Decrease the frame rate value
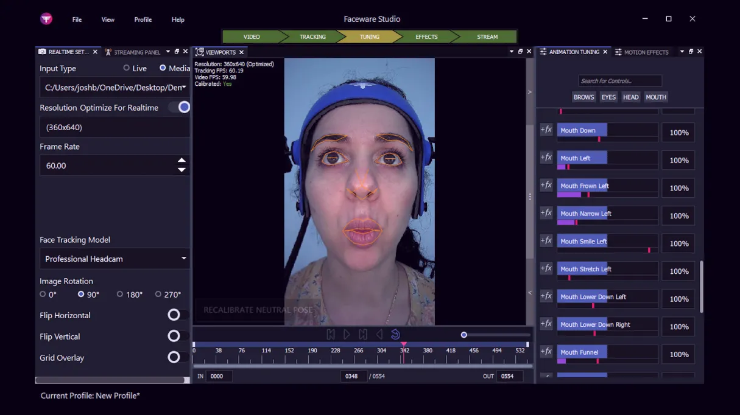Screen dimensions: 740x415 [181, 170]
